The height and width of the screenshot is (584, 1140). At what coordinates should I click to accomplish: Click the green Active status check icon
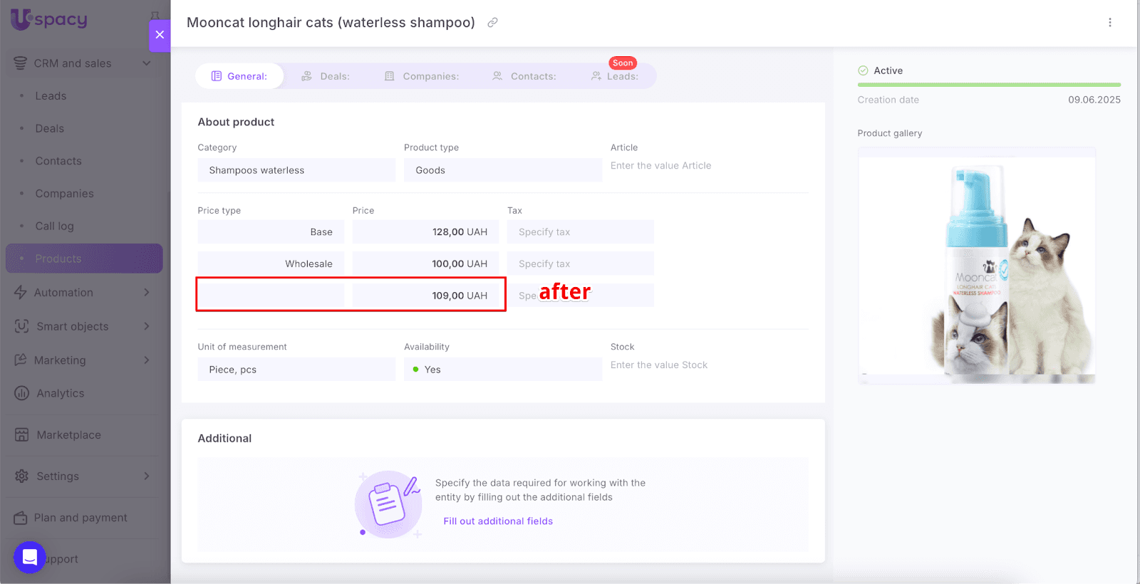coord(863,71)
